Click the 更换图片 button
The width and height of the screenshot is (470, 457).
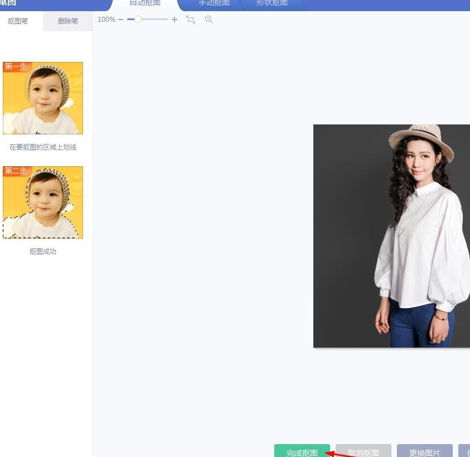[424, 451]
